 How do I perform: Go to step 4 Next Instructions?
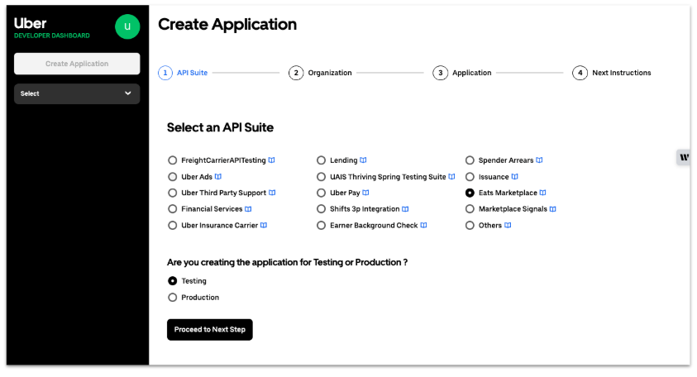pos(612,73)
